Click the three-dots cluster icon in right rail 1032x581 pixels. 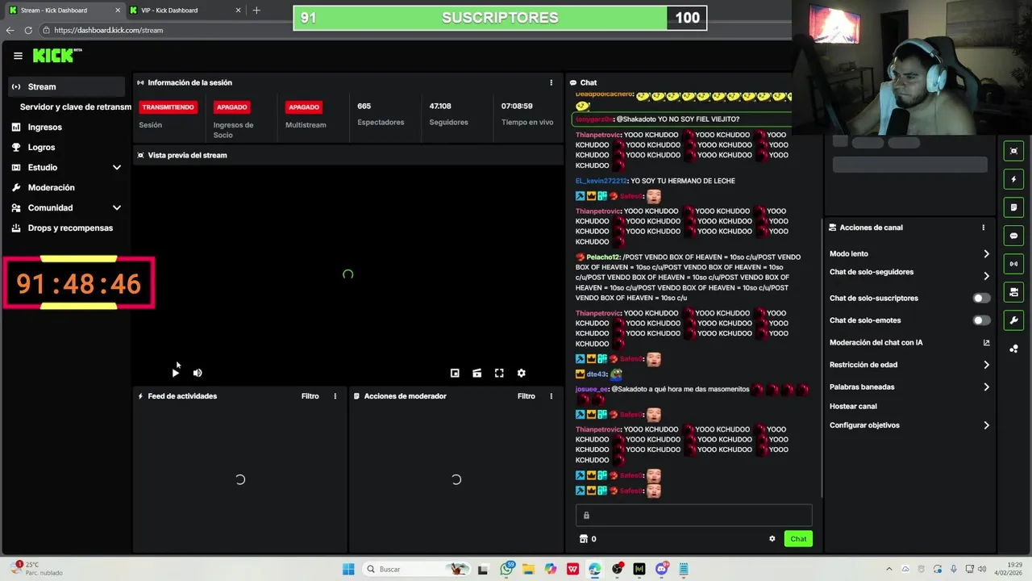point(1013,349)
